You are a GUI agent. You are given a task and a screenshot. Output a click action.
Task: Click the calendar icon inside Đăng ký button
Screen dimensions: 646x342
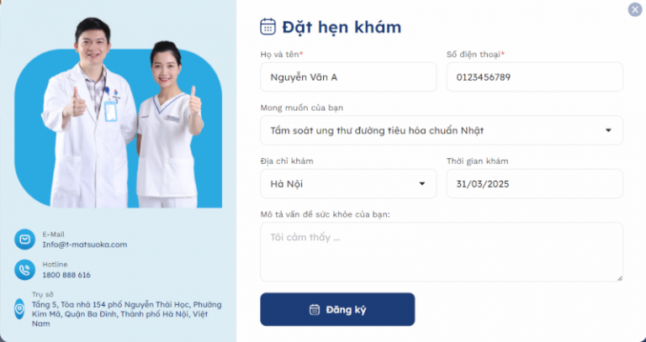[315, 309]
